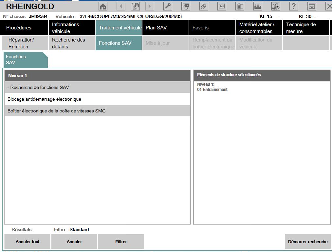
Task: Open the control unit swap icon
Action: tap(186, 6)
